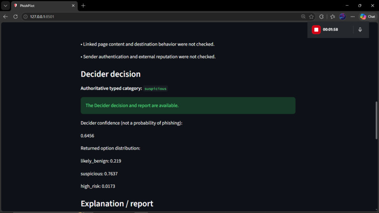Click the Decider decision heading

point(111,74)
